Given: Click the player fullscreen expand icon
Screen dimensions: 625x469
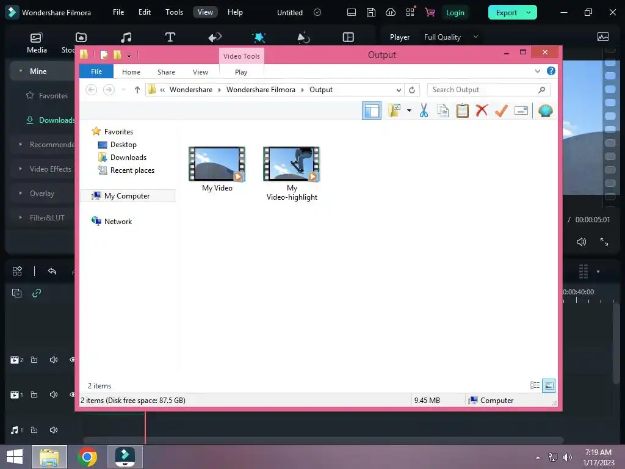Looking at the screenshot, I should point(604,242).
